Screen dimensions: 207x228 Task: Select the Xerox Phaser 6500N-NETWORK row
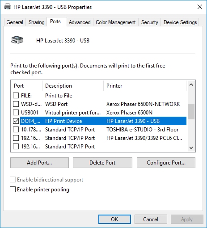[x=99, y=104]
